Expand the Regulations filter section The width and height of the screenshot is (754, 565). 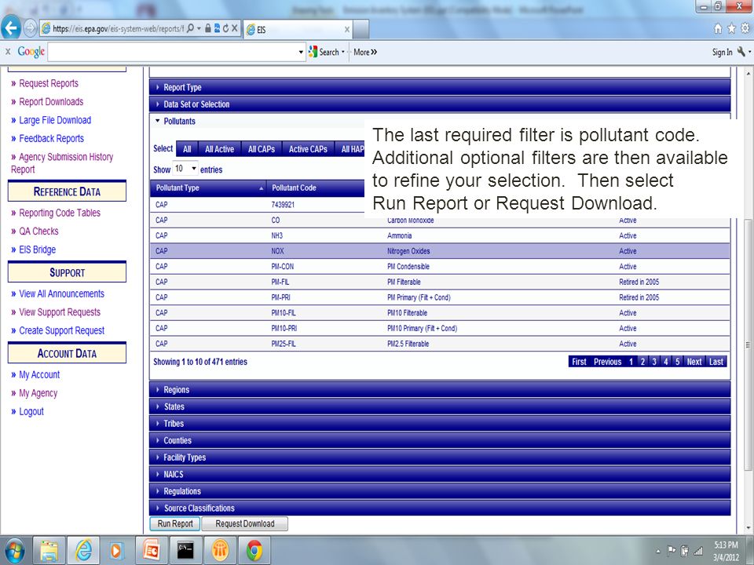tap(440, 491)
